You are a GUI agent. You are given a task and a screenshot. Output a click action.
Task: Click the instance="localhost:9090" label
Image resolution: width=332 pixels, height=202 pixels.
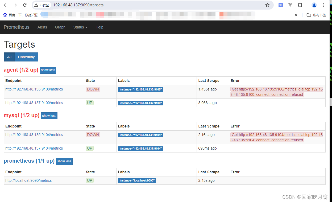pyautogui.click(x=137, y=180)
